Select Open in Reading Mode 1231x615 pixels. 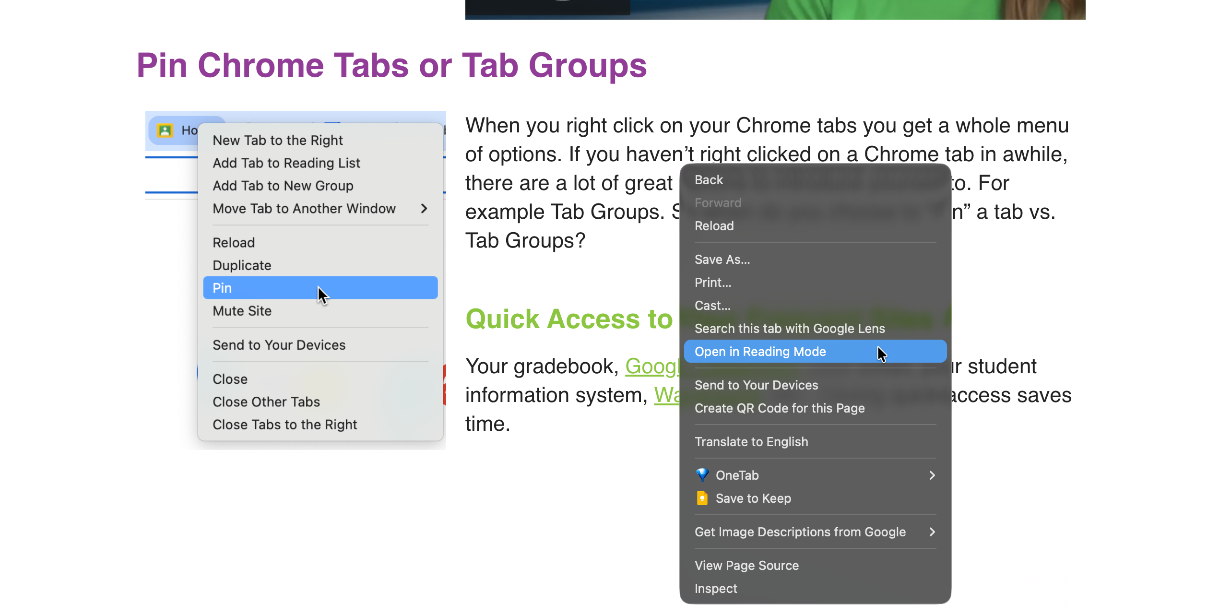click(x=760, y=352)
